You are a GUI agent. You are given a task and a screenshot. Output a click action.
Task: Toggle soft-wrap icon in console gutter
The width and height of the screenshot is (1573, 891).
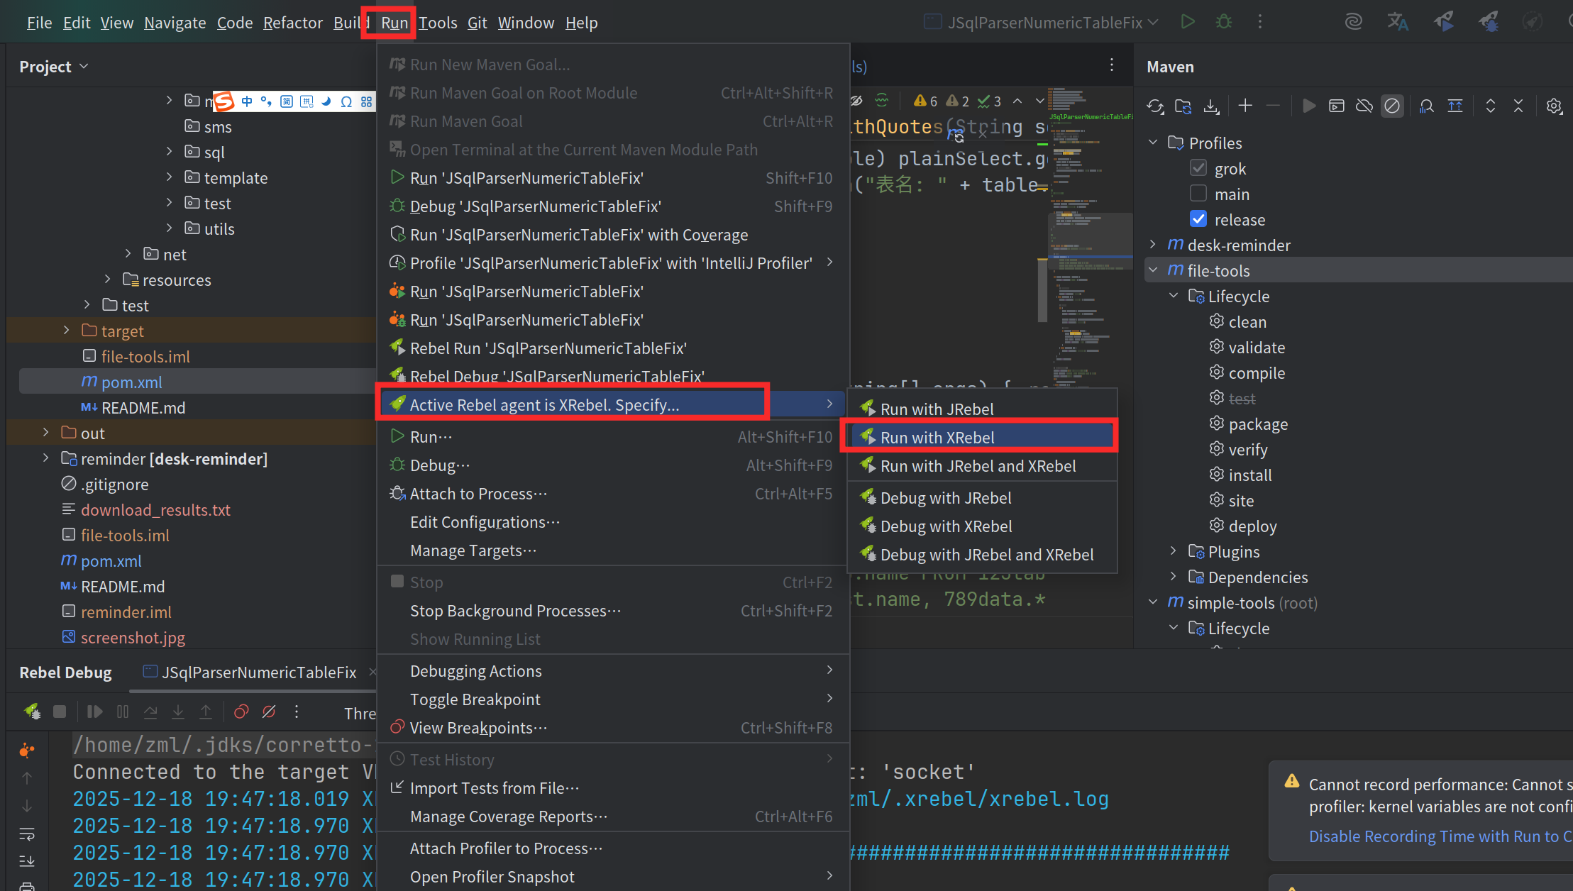[27, 834]
